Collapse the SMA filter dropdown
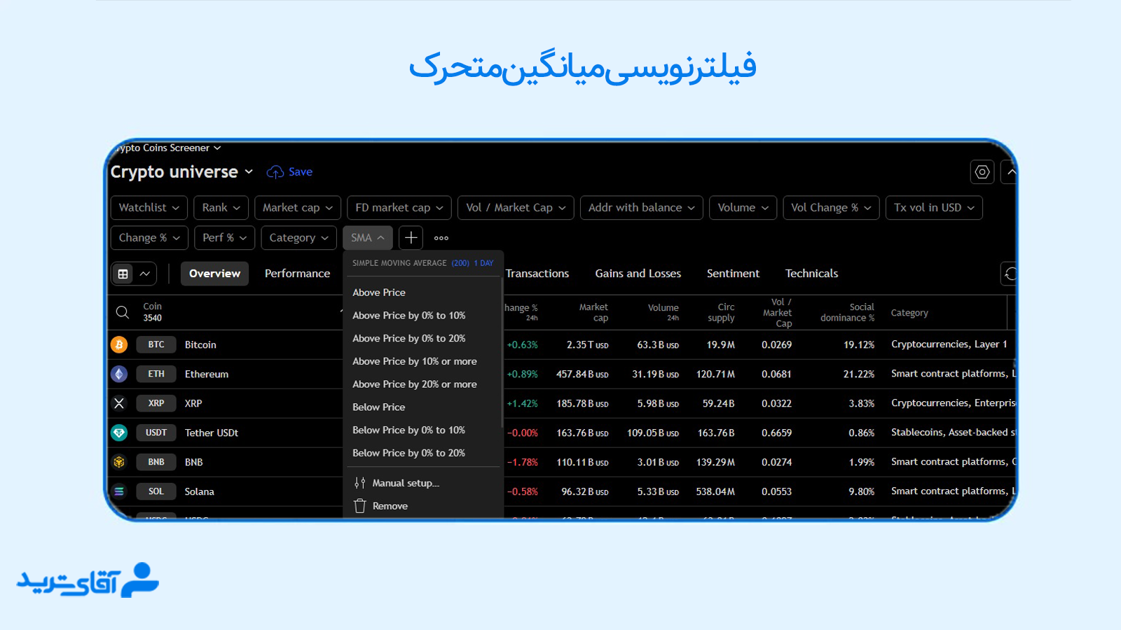The width and height of the screenshot is (1121, 630). pyautogui.click(x=367, y=237)
